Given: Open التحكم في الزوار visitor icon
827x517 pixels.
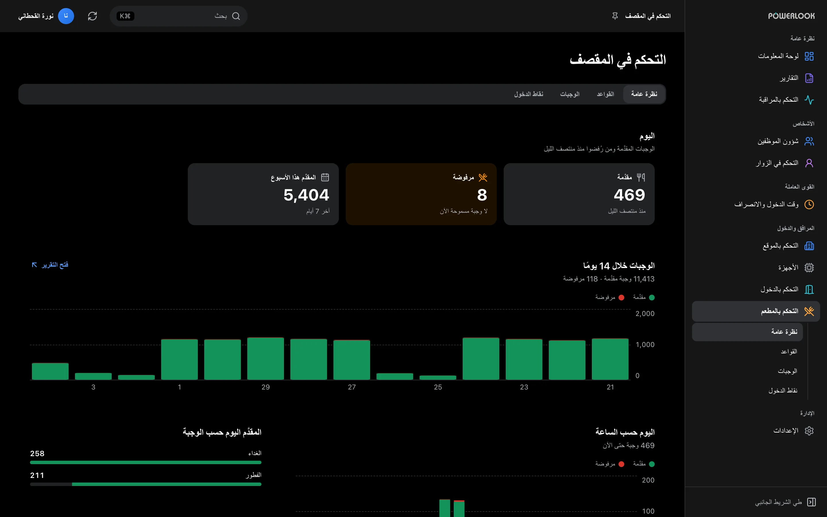Looking at the screenshot, I should click(809, 163).
